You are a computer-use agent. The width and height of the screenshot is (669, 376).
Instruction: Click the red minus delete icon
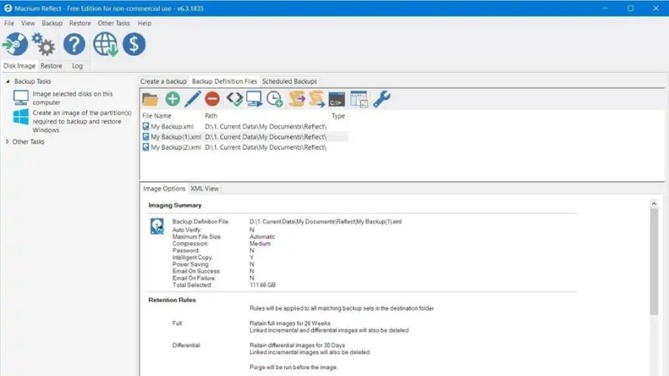[x=212, y=99]
